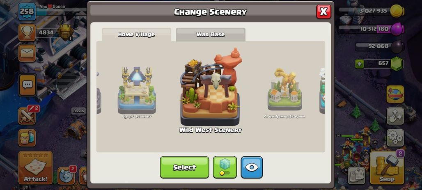Click the green Select button
The image size is (422, 190).
pos(184,167)
